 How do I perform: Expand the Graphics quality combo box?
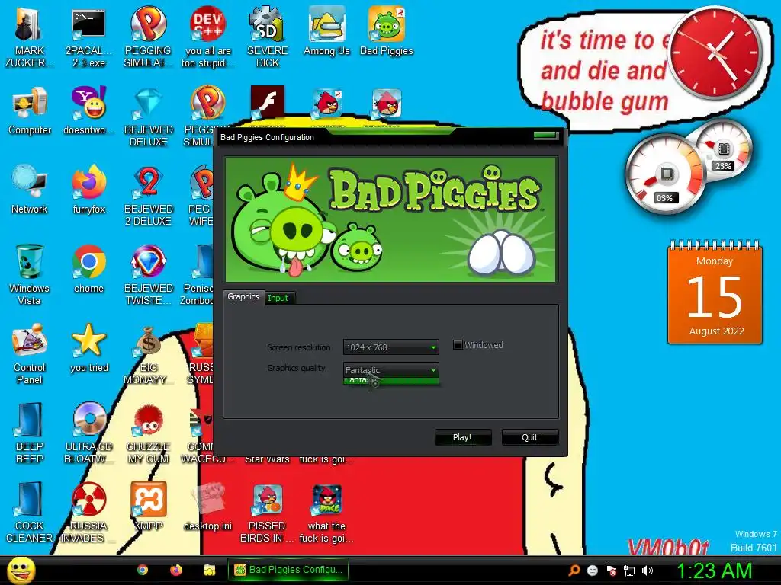391,369
